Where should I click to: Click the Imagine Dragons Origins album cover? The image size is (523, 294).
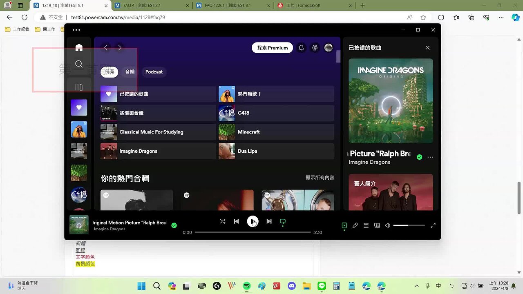(x=391, y=101)
